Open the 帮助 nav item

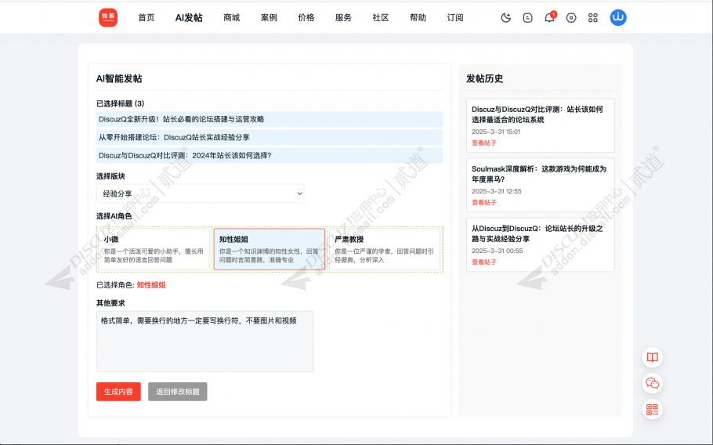[418, 18]
